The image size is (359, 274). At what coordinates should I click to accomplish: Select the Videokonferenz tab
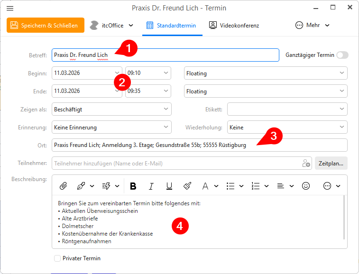point(234,25)
